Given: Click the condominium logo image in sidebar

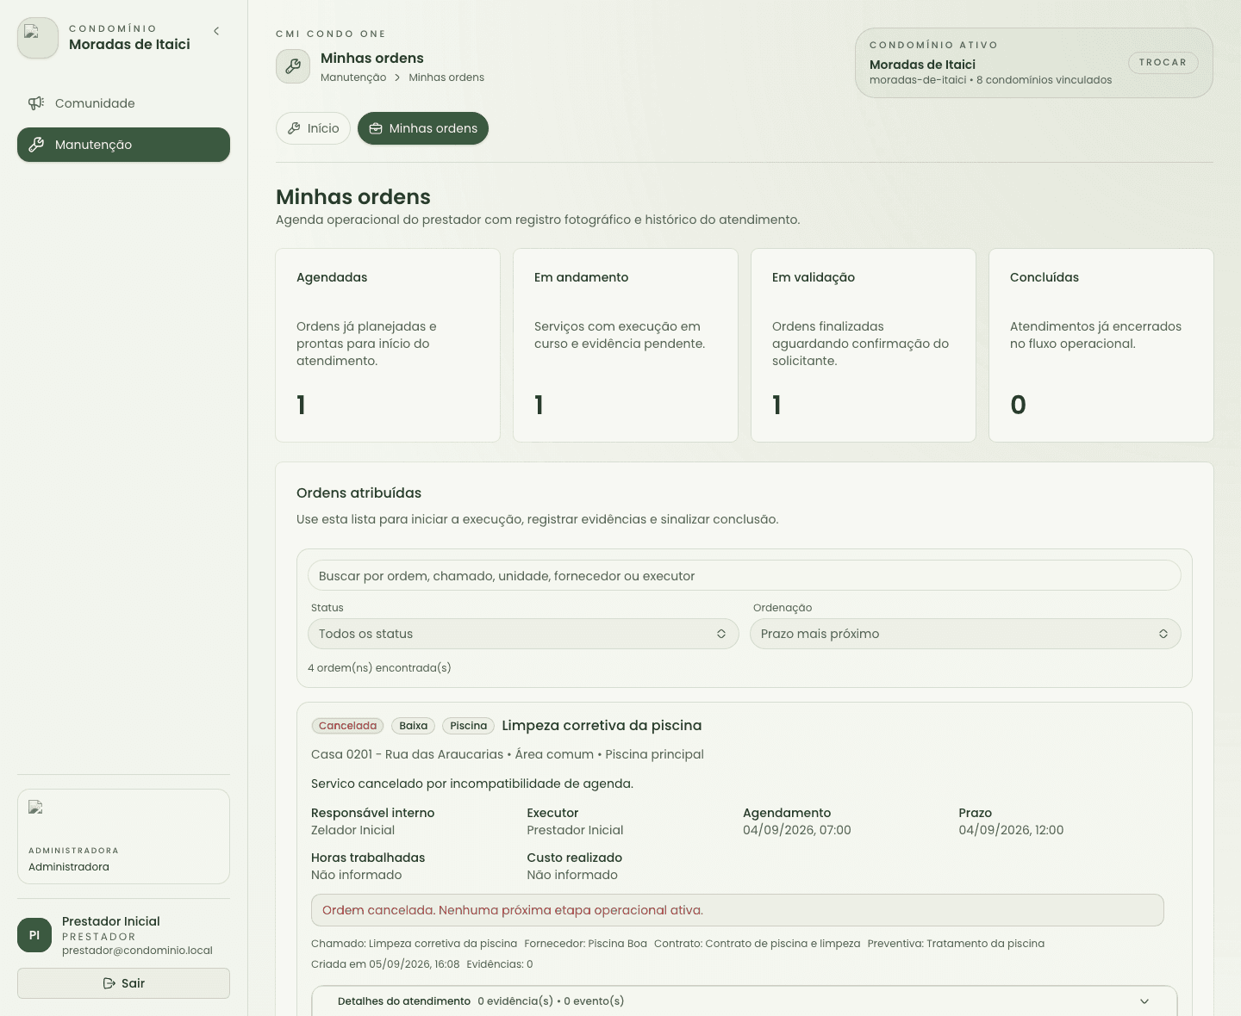Looking at the screenshot, I should 38,38.
